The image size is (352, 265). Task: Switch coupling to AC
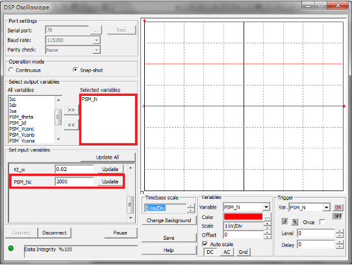226,252
